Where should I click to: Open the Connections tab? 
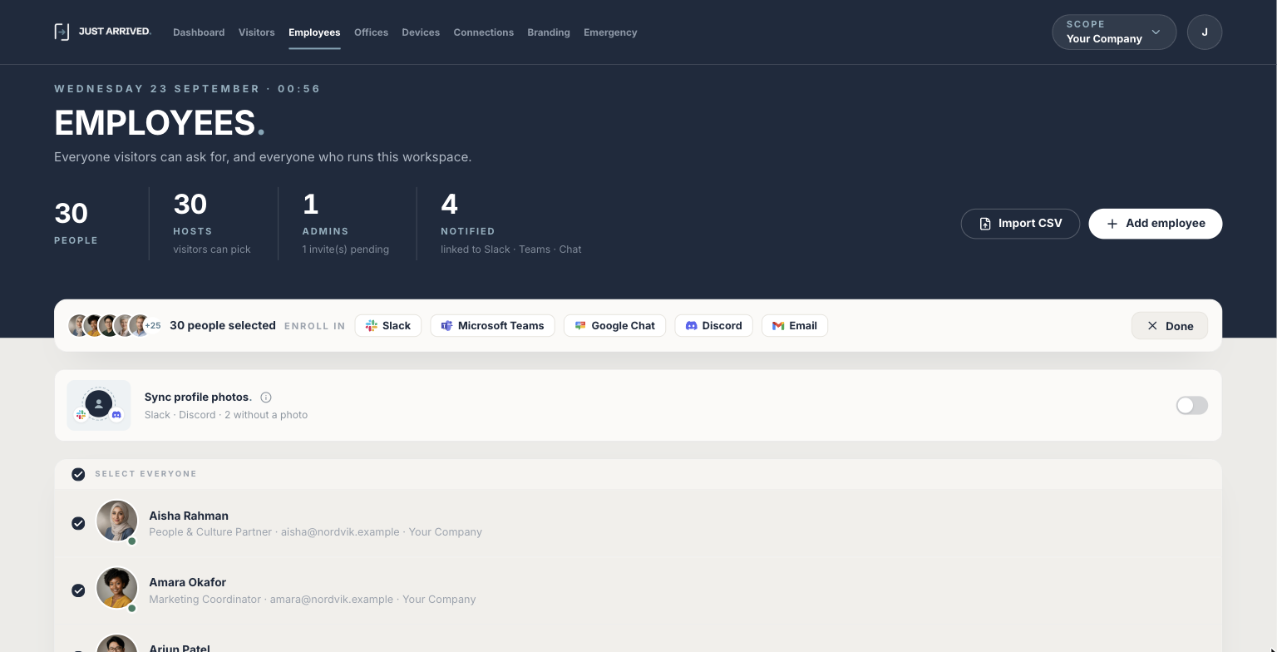(483, 32)
